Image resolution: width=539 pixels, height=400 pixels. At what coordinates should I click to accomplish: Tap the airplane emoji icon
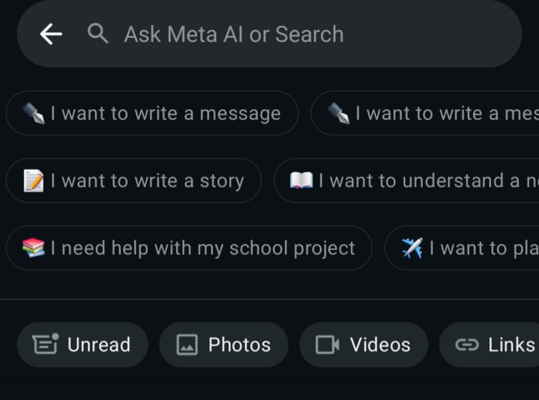click(x=412, y=248)
